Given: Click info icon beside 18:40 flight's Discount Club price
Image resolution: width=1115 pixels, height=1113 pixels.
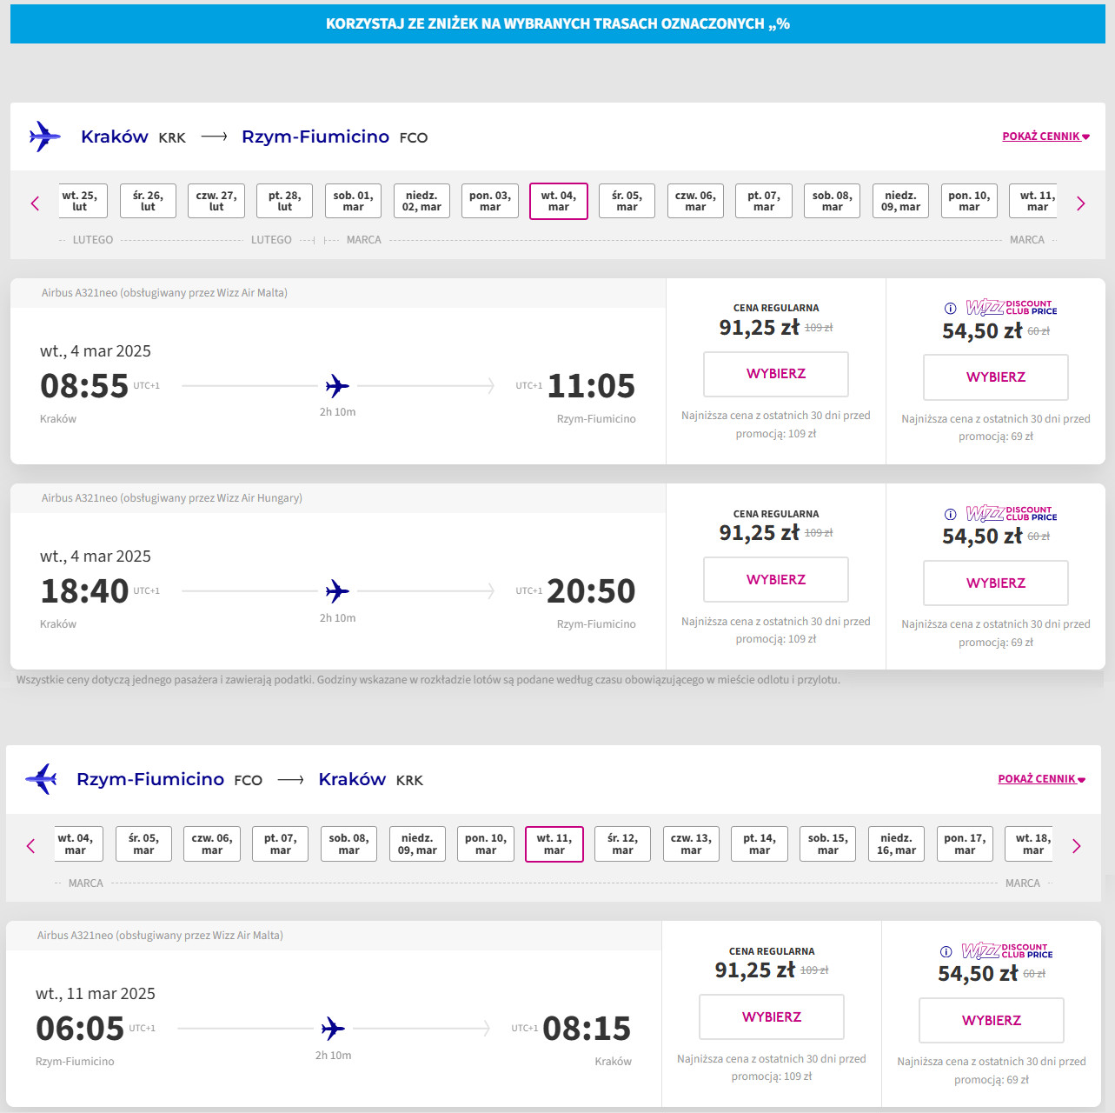Looking at the screenshot, I should coord(950,514).
